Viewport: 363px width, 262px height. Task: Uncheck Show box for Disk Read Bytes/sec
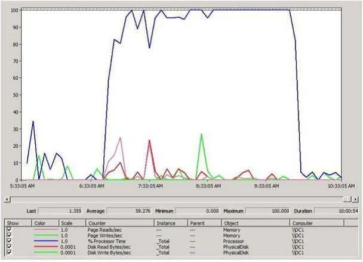click(x=9, y=247)
